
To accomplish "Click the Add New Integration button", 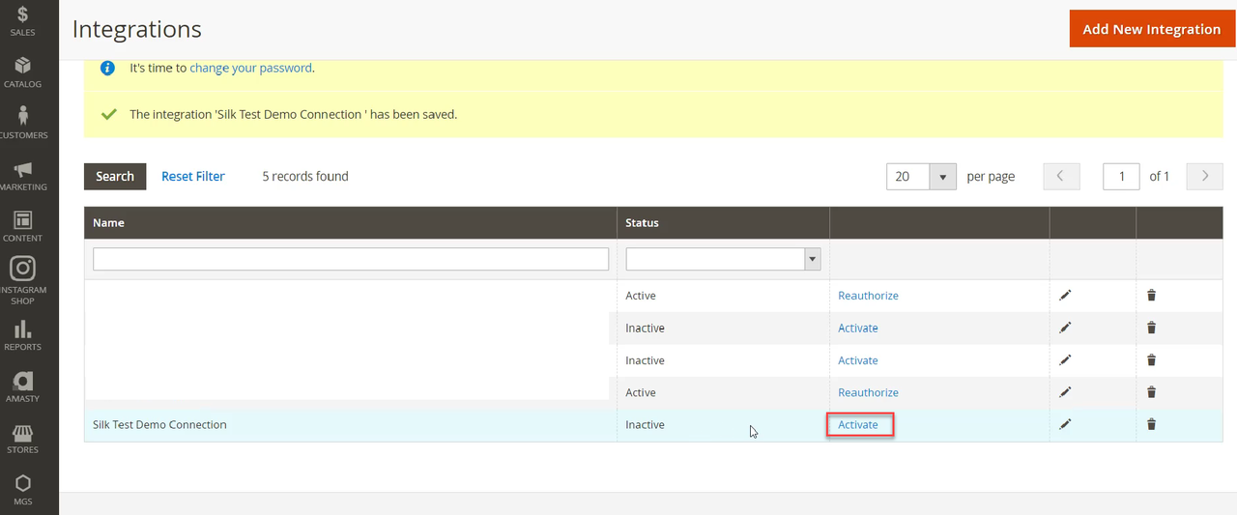I will [1151, 29].
